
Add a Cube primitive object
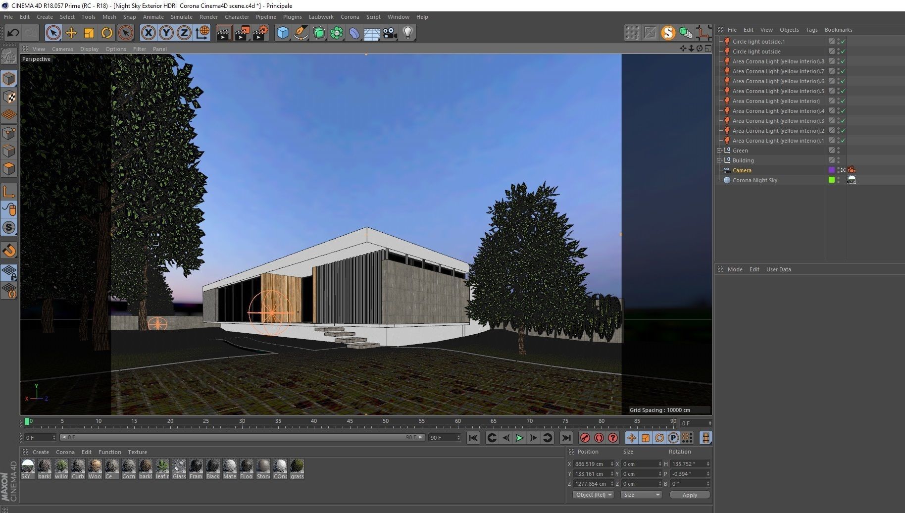283,33
